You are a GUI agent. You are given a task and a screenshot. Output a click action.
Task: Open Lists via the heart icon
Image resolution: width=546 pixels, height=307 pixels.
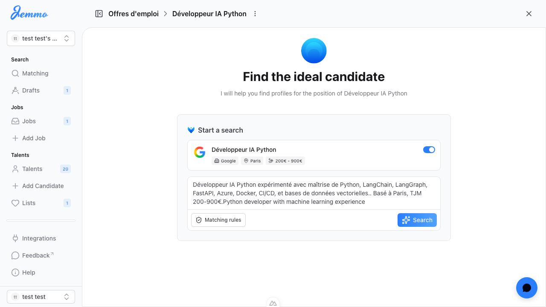pos(15,203)
